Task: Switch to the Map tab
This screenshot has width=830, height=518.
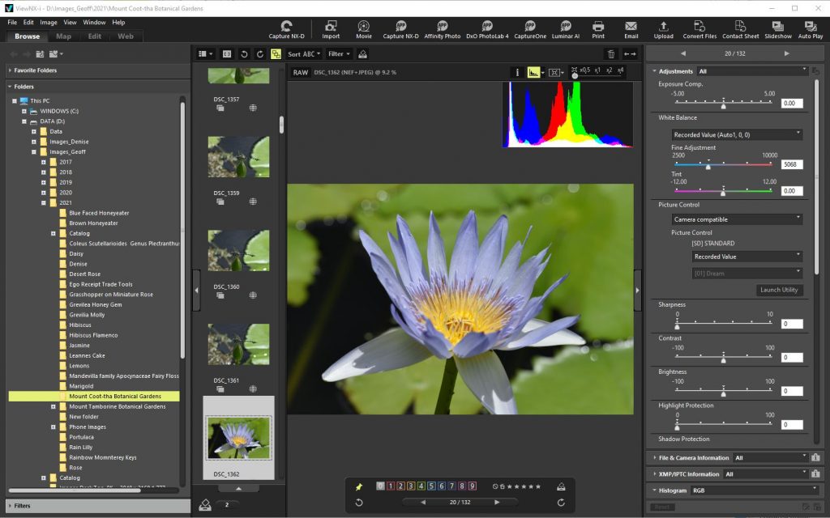Action: 63,36
